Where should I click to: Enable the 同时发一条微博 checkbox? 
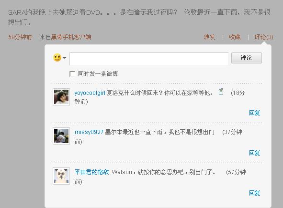[72, 74]
